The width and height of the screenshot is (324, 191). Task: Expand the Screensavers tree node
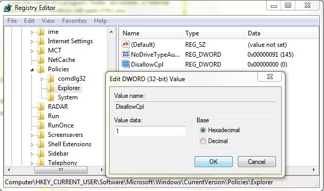tap(32, 135)
